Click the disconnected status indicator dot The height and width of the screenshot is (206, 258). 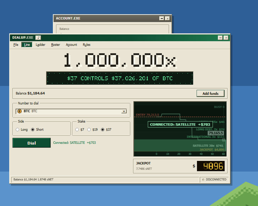tap(203, 179)
